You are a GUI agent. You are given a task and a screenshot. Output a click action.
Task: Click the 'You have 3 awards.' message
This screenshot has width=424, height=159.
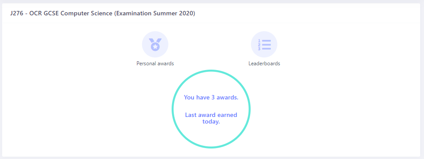click(x=211, y=97)
